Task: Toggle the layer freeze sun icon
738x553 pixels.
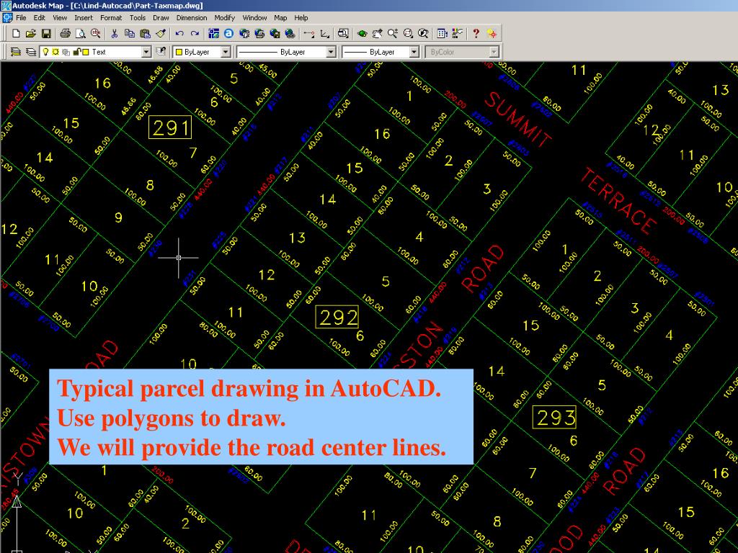Action: [55, 51]
